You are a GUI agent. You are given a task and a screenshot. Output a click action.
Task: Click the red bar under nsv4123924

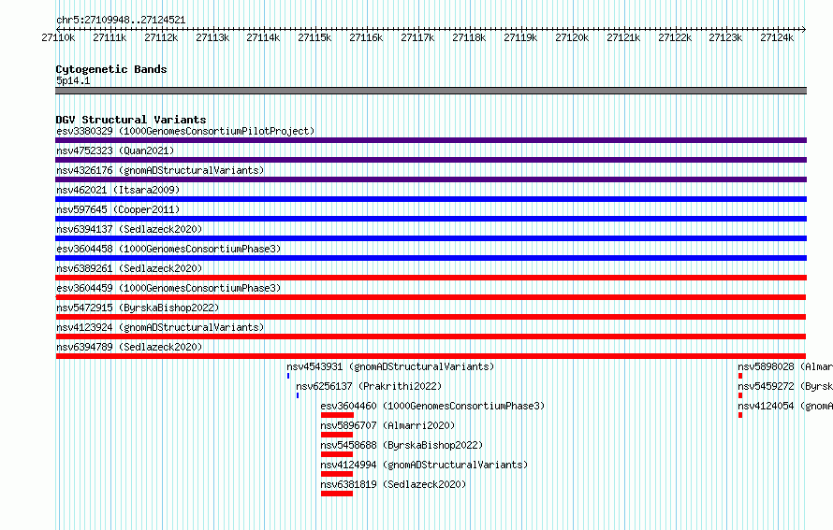[x=431, y=337]
